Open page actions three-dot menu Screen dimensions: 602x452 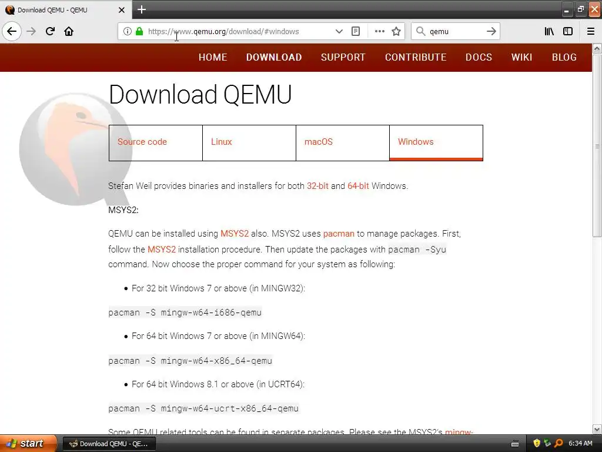(379, 32)
